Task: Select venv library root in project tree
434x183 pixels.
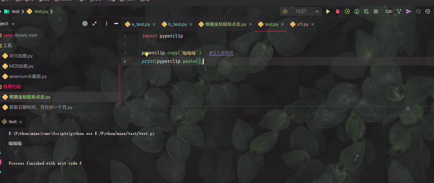Action: [20, 35]
